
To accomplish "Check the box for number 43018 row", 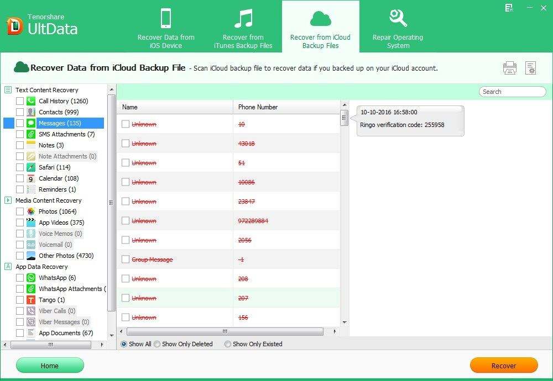I will tap(125, 144).
